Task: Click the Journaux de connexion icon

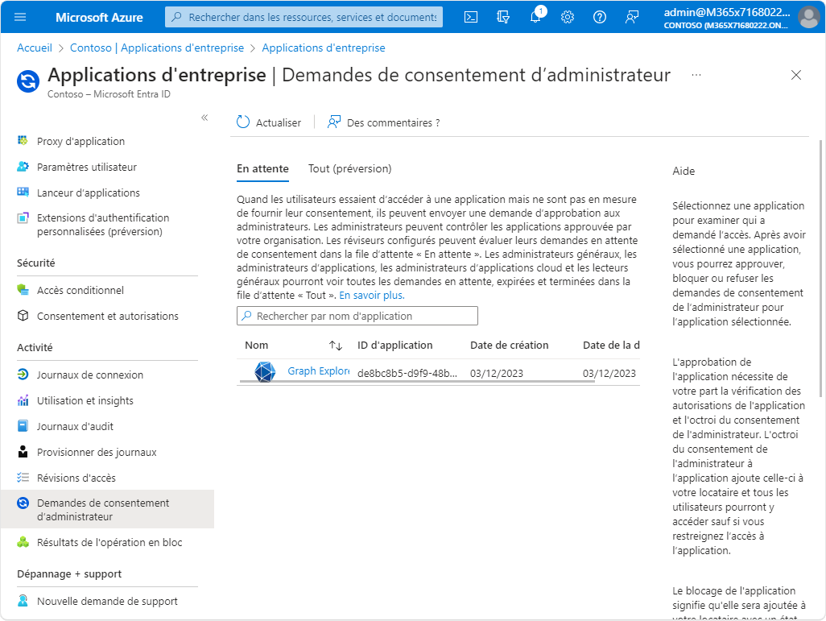Action: click(23, 375)
